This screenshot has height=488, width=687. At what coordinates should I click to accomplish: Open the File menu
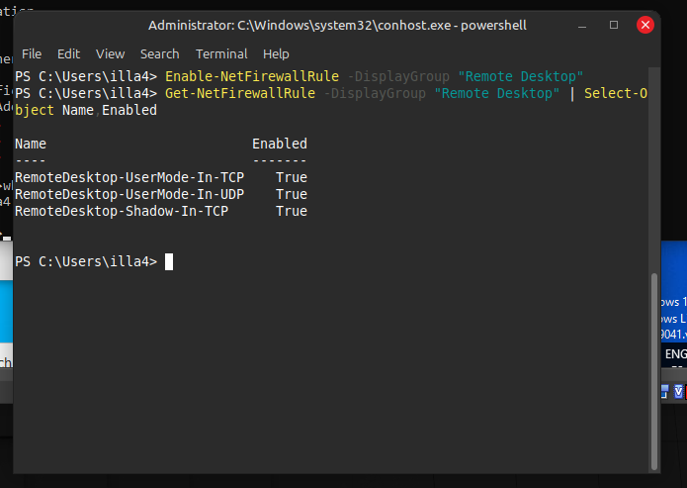point(32,53)
